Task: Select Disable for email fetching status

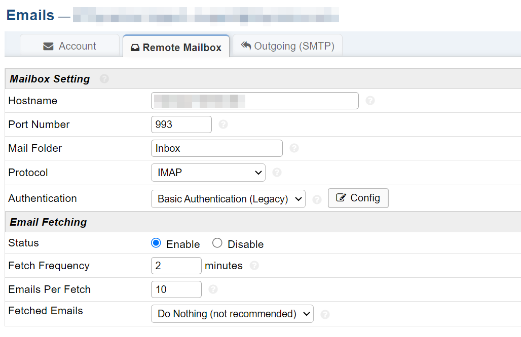Action: point(217,243)
